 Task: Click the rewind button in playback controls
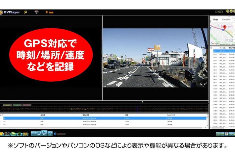[x=33, y=134]
